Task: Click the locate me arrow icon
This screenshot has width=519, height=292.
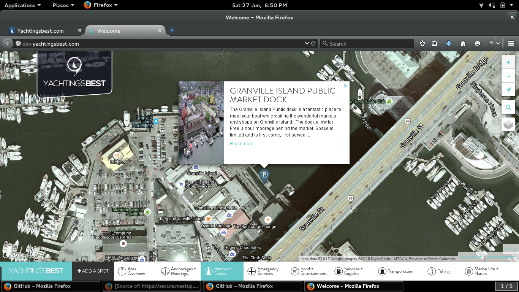Action: pyautogui.click(x=508, y=90)
